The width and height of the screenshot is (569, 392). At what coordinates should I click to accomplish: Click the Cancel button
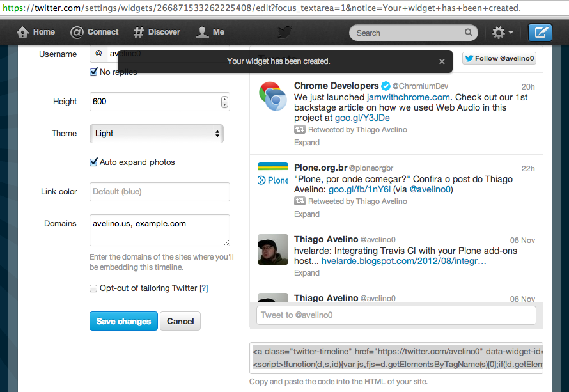pos(180,321)
